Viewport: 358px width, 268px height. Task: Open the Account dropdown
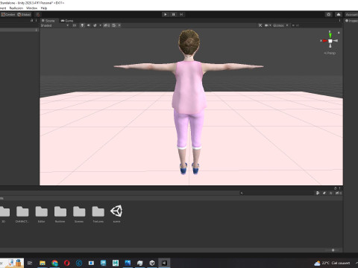(351, 14)
